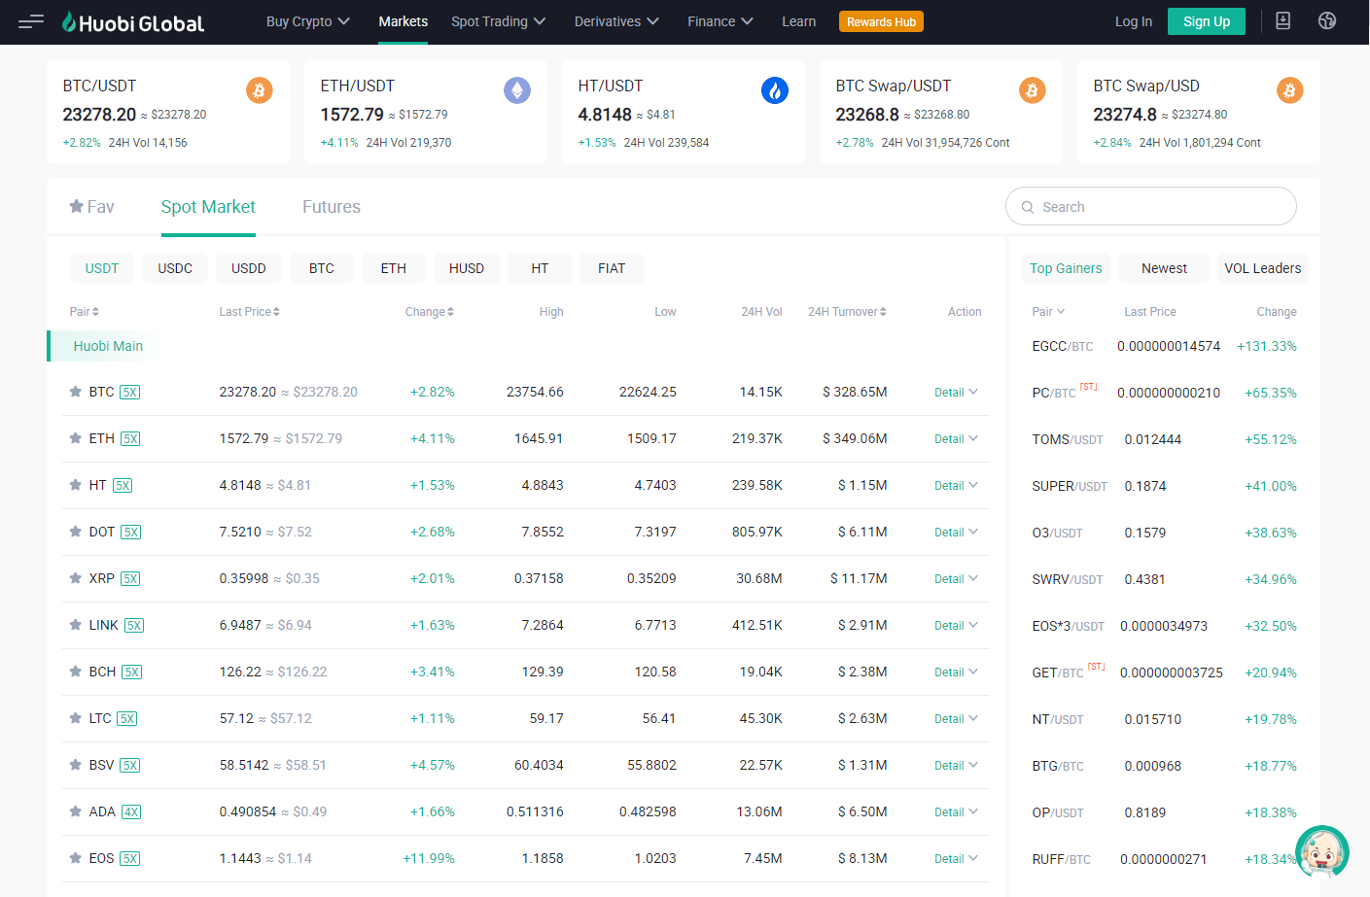
Task: Open the Rewards Hub button
Action: pos(881,21)
